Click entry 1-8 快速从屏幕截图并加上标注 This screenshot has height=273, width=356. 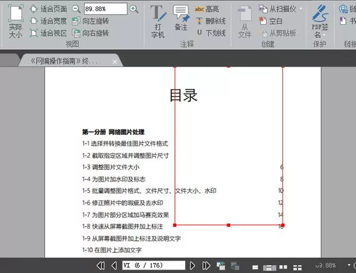123,227
